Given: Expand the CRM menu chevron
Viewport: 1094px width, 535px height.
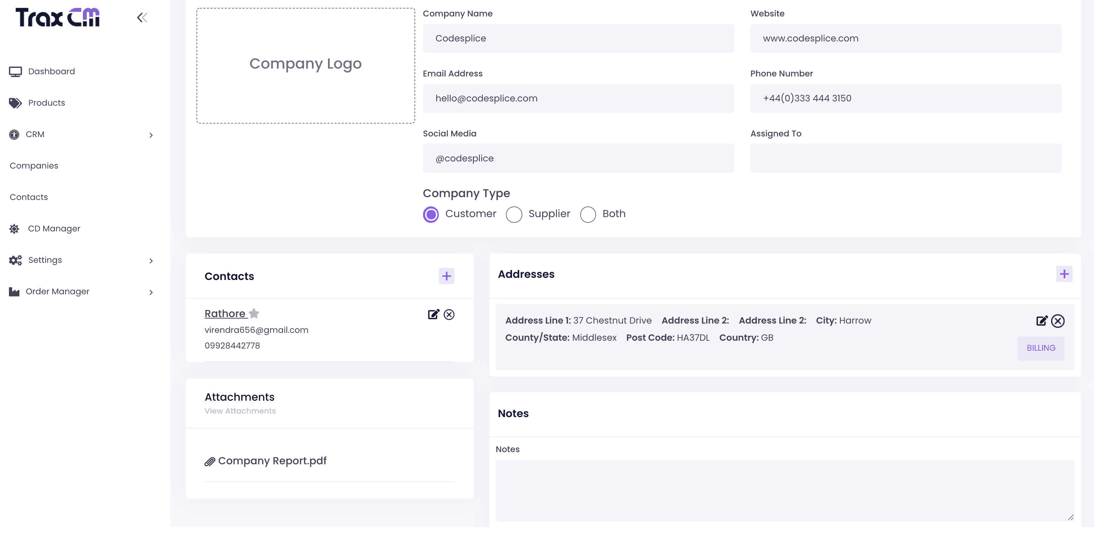Looking at the screenshot, I should [x=151, y=135].
